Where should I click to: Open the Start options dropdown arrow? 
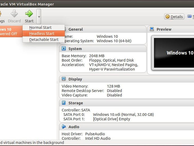pyautogui.click(x=39, y=17)
